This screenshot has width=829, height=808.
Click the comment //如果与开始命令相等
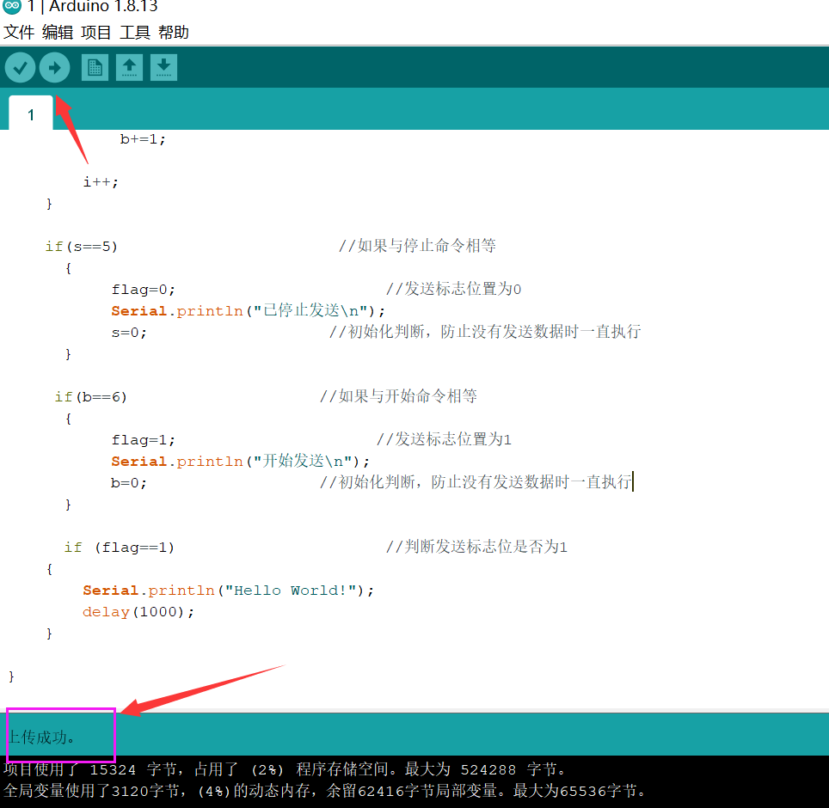398,395
